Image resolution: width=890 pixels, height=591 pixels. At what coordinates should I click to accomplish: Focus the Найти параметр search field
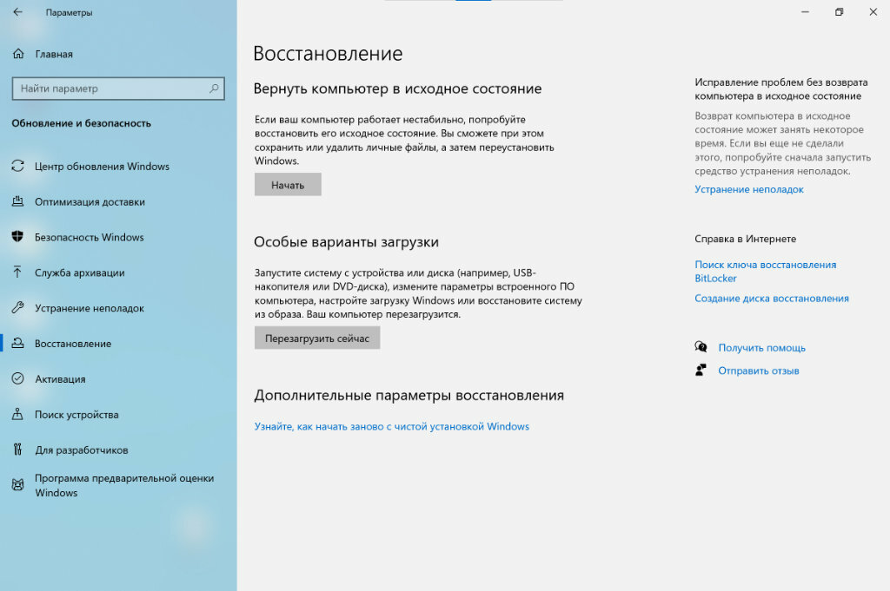(x=118, y=89)
